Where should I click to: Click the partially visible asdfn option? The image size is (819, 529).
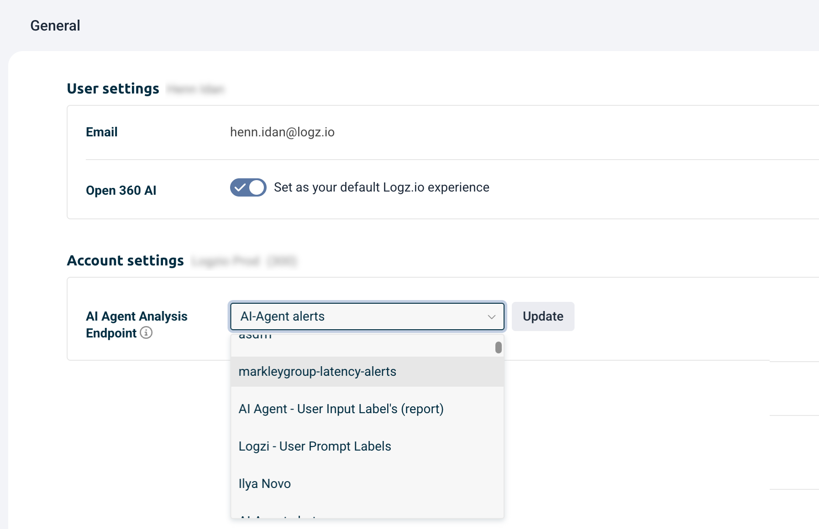[256, 337]
